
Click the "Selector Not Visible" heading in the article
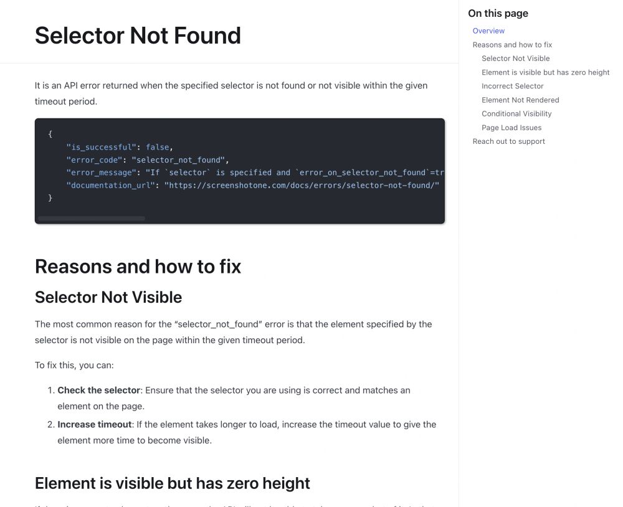click(108, 297)
